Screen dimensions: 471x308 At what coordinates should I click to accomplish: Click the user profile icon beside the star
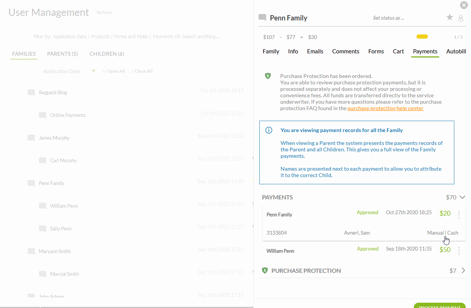[x=461, y=17]
